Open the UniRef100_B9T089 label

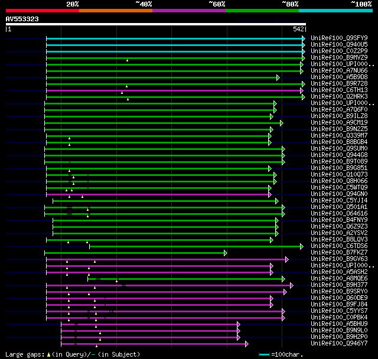[x=339, y=162]
